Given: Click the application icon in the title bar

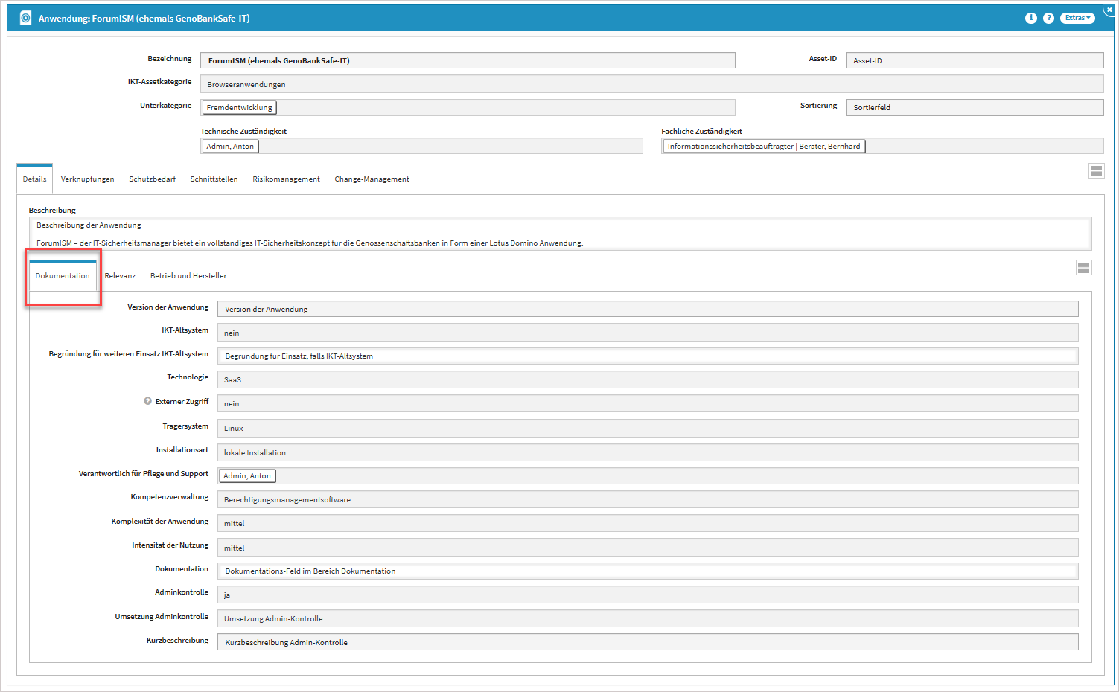Looking at the screenshot, I should 25,18.
